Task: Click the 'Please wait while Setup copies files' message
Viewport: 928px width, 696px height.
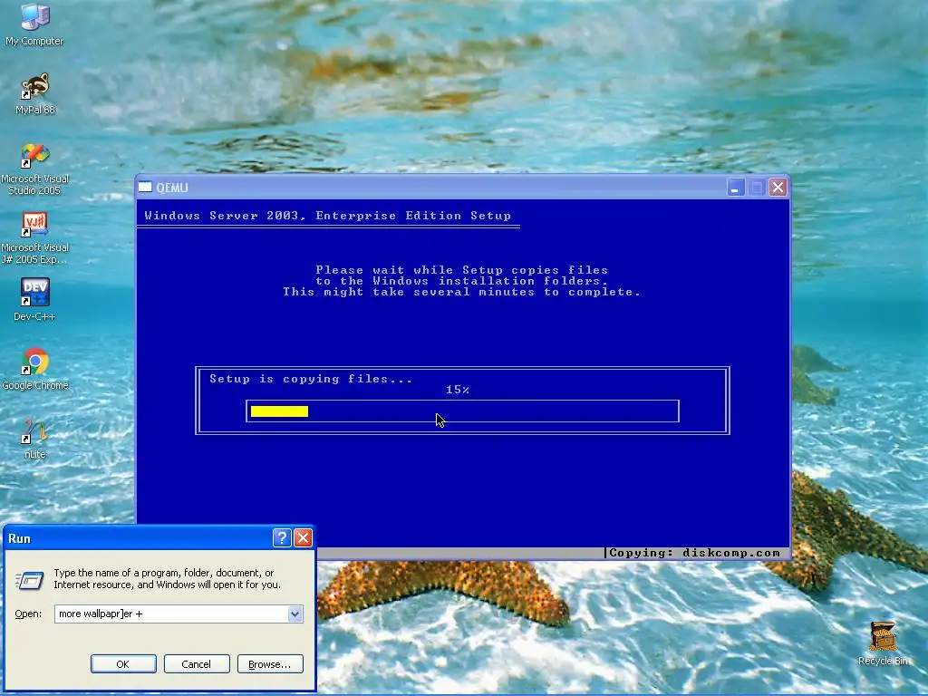Action: click(x=461, y=270)
